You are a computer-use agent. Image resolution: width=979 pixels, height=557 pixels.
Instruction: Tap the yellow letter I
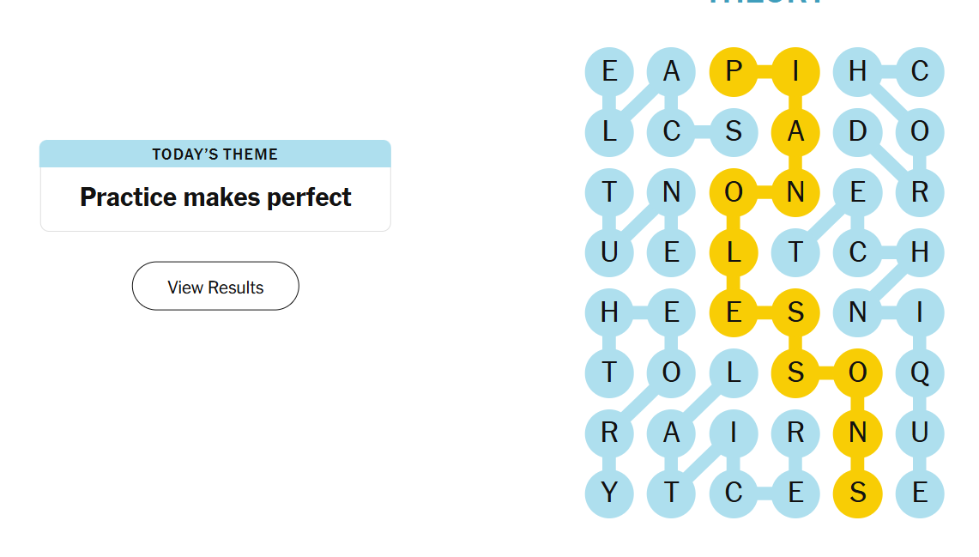(x=795, y=71)
